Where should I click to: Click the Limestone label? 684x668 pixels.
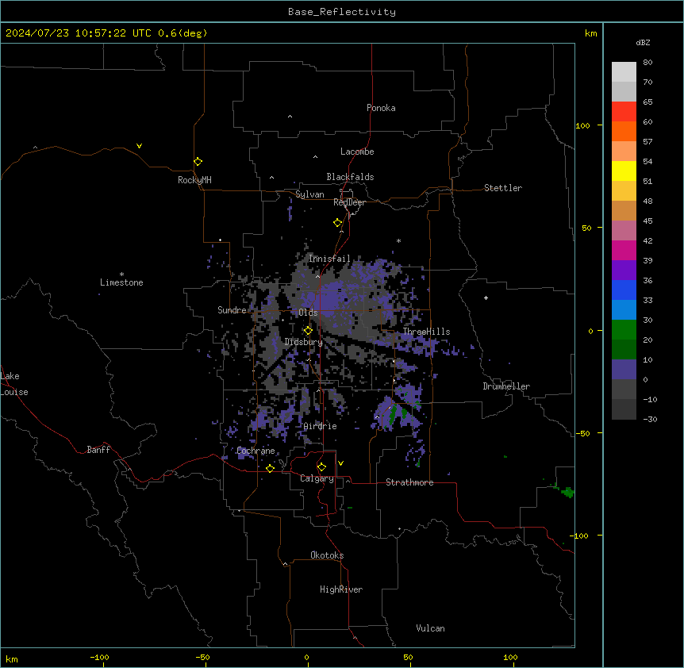click(121, 282)
